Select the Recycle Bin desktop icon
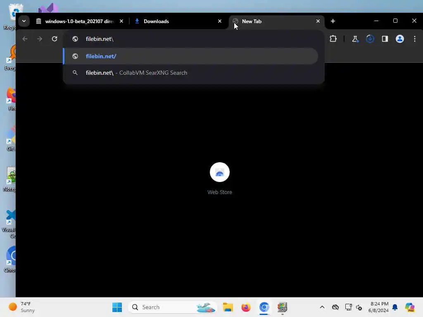The width and height of the screenshot is (423, 317). click(11, 17)
